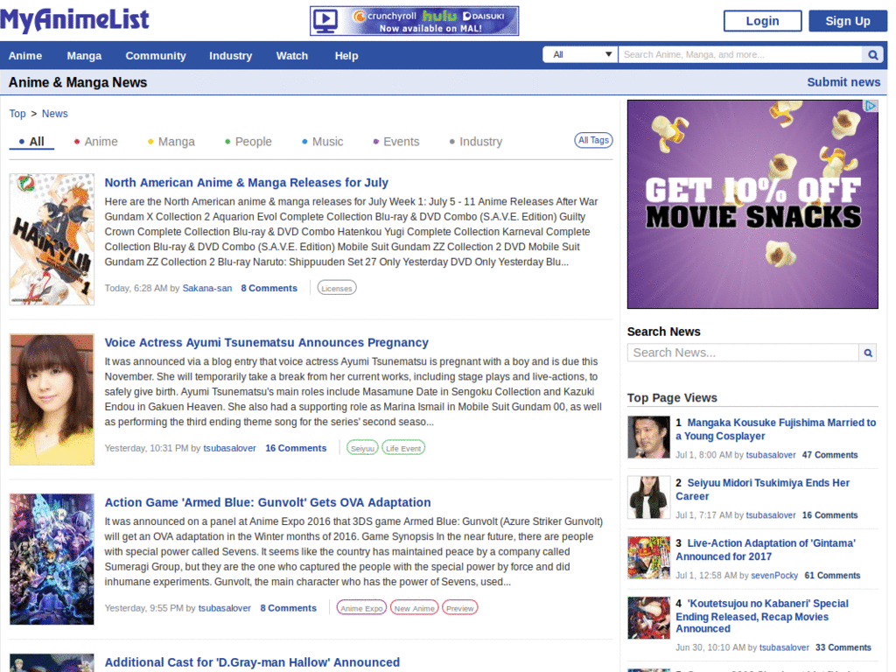Click the Top breadcrumb link
The height and width of the screenshot is (672, 896).
click(17, 114)
